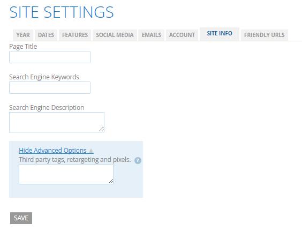Click the Site Settings heading

pyautogui.click(x=62, y=12)
